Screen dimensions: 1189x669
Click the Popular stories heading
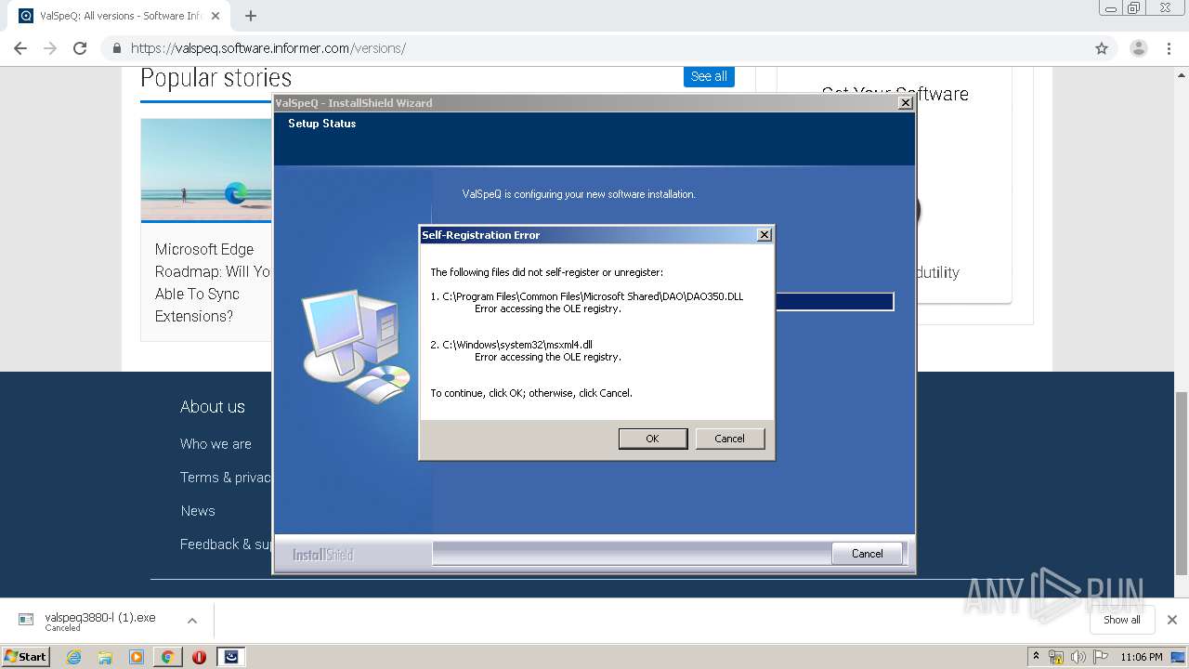[x=216, y=77]
